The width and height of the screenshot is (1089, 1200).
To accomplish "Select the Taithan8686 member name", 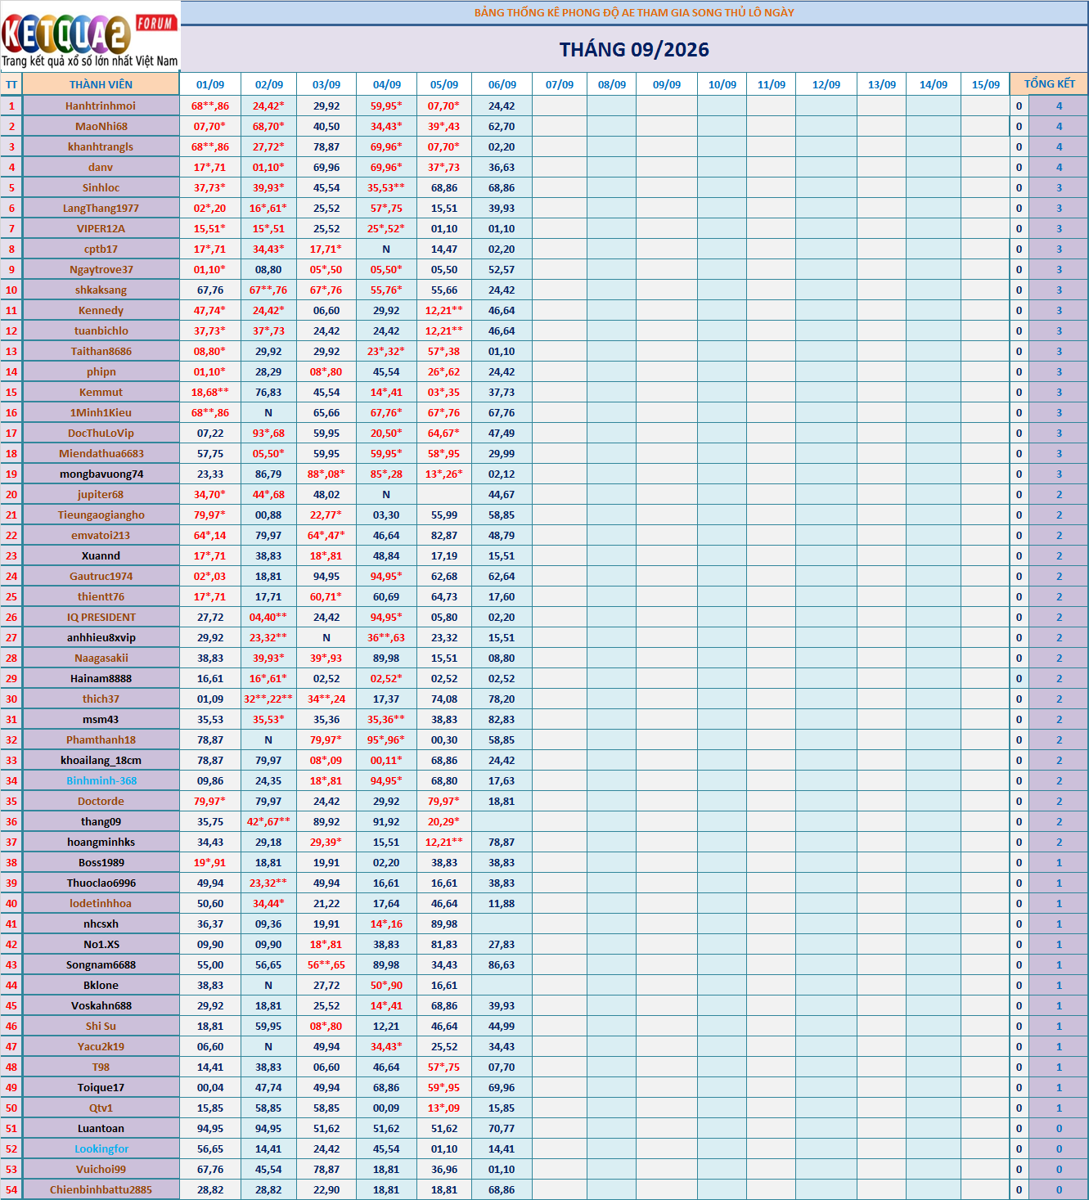I will [x=101, y=351].
